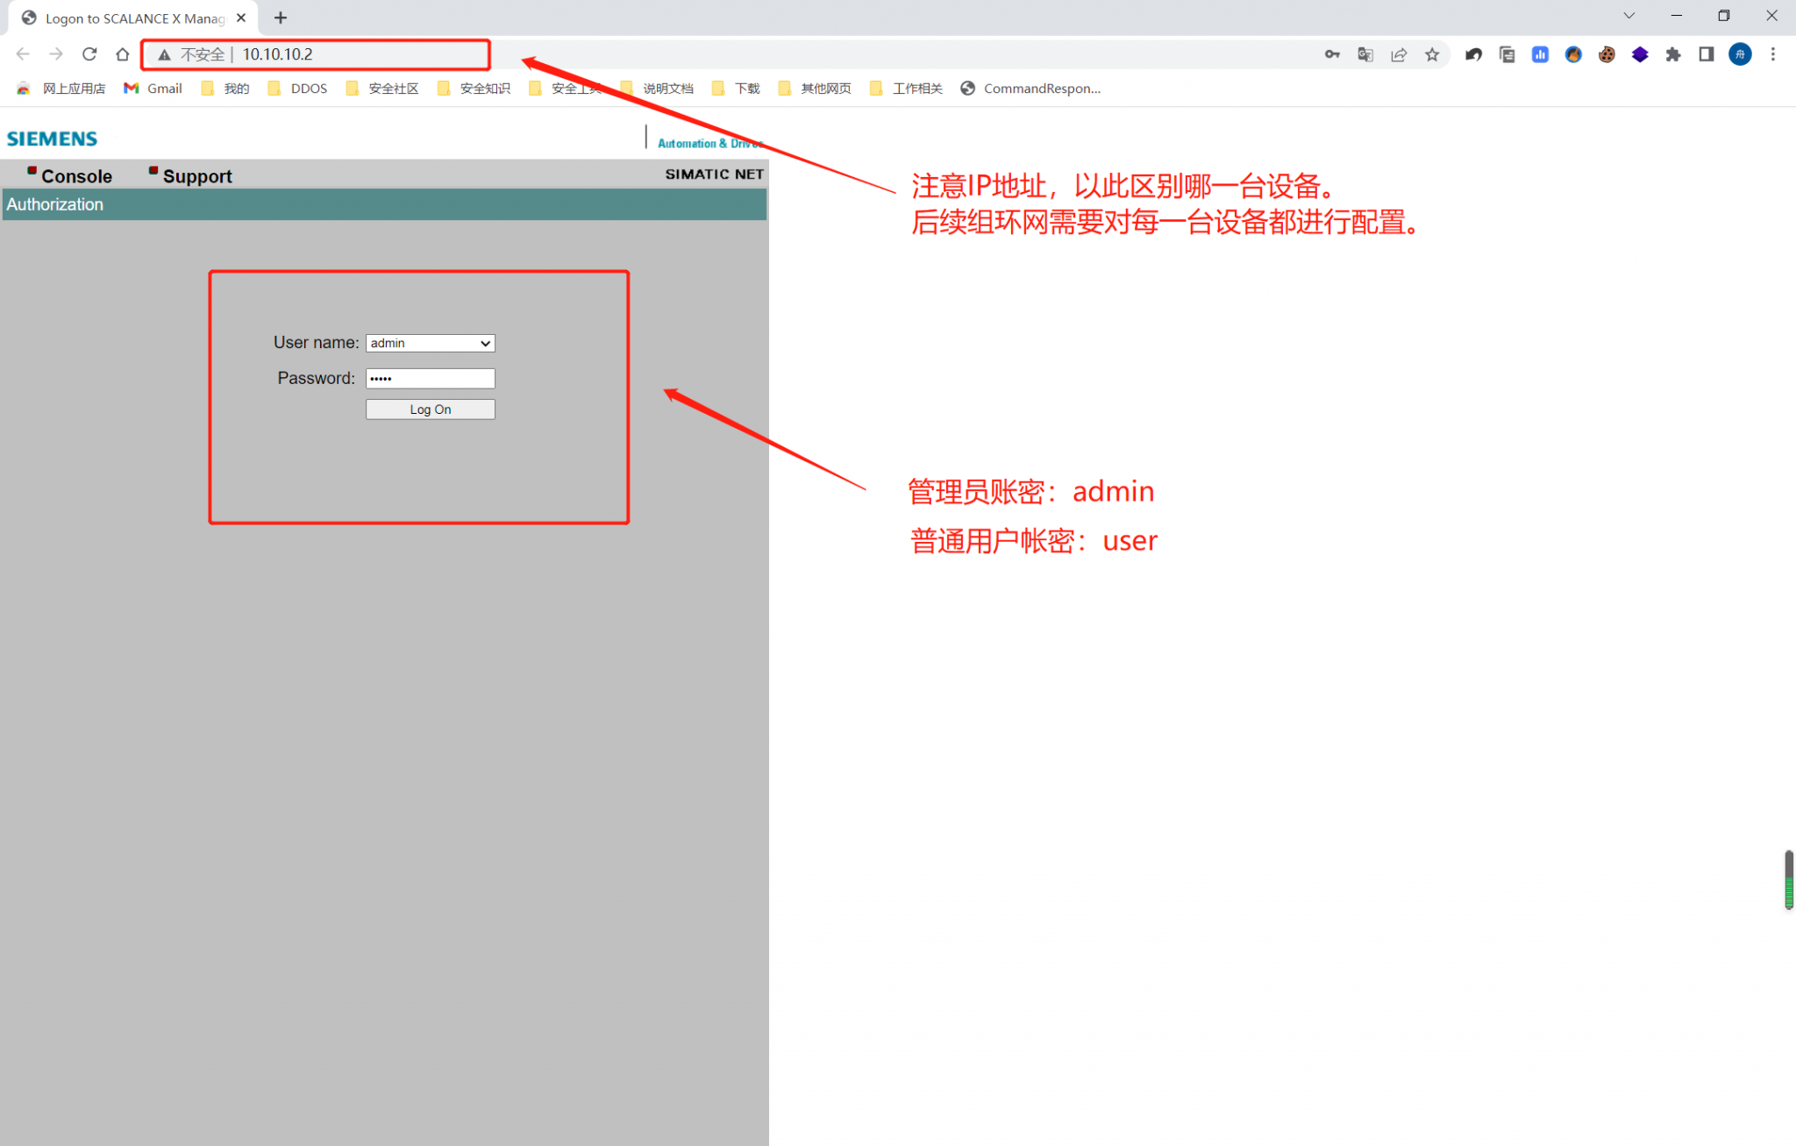Open the Console menu
The height and width of the screenshot is (1146, 1796).
pos(76,176)
